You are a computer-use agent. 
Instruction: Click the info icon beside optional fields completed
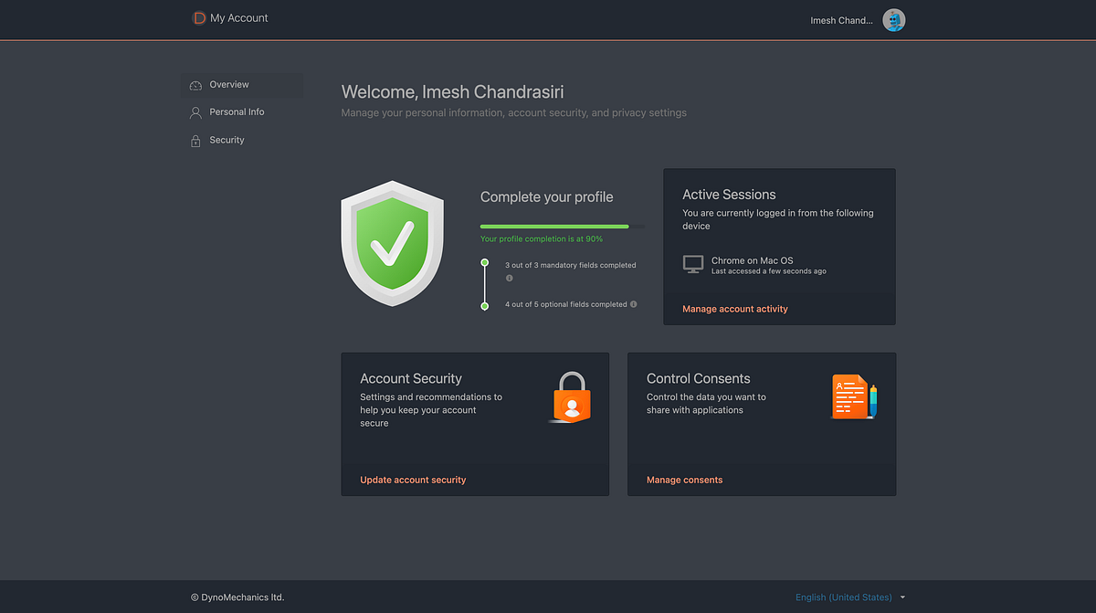[633, 304]
